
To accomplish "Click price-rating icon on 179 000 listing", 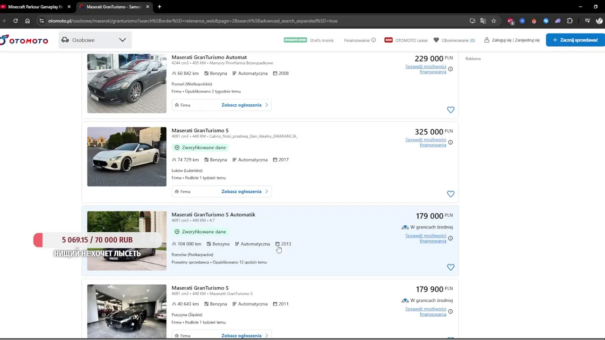I will (405, 227).
